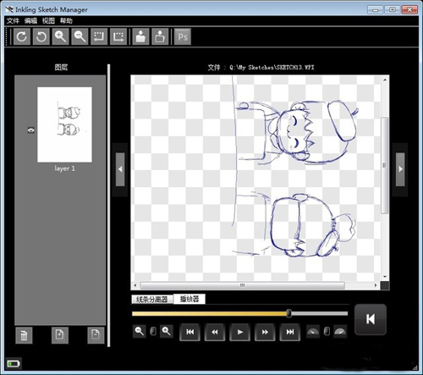Click the Ps export to Photoshop icon
423x375 pixels.
point(183,36)
